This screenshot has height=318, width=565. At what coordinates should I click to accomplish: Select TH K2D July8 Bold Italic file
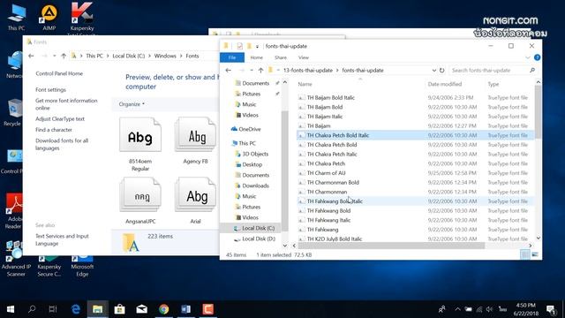[x=335, y=238]
